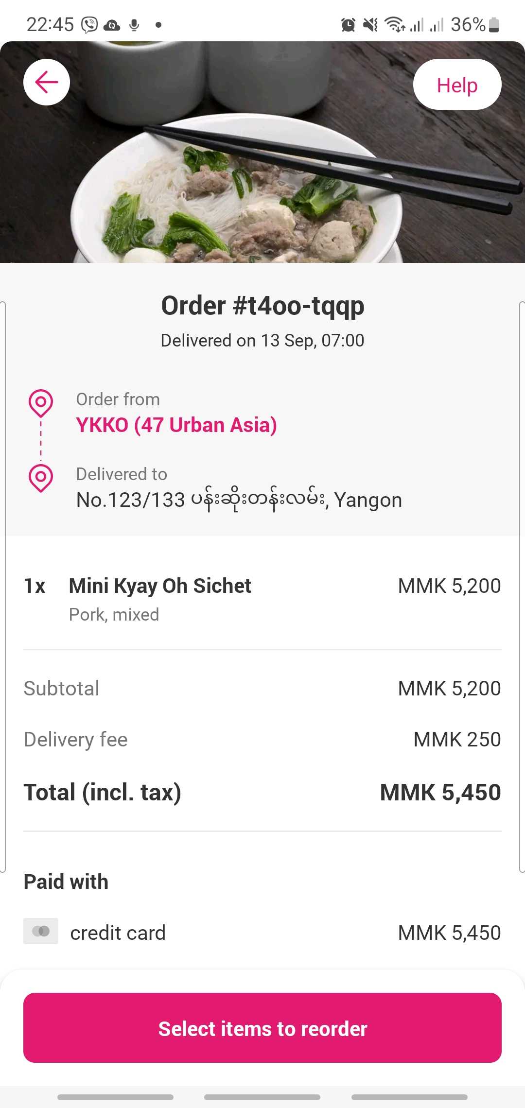Image resolution: width=525 pixels, height=1108 pixels.
Task: Tap the delivery address No.123/133 Yangon
Action: click(239, 500)
